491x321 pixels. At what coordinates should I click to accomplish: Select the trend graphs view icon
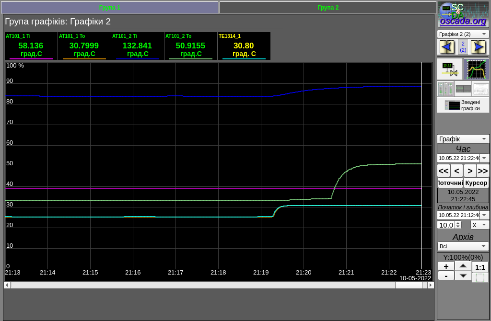476,69
